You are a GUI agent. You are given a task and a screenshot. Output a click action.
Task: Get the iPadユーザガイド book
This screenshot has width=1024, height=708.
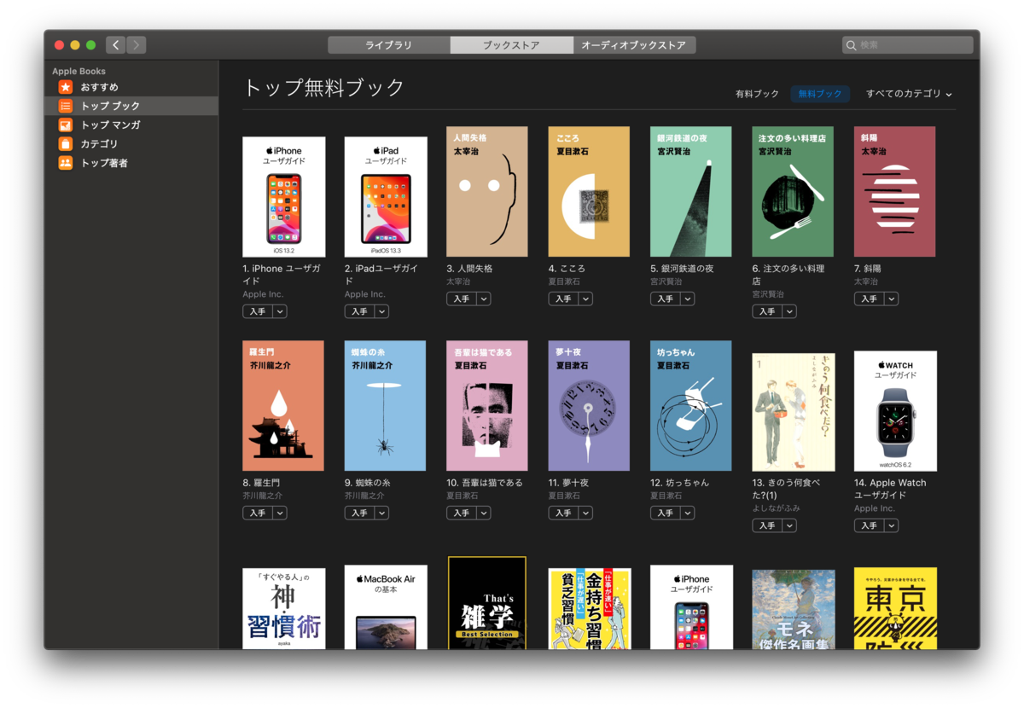[x=359, y=311]
